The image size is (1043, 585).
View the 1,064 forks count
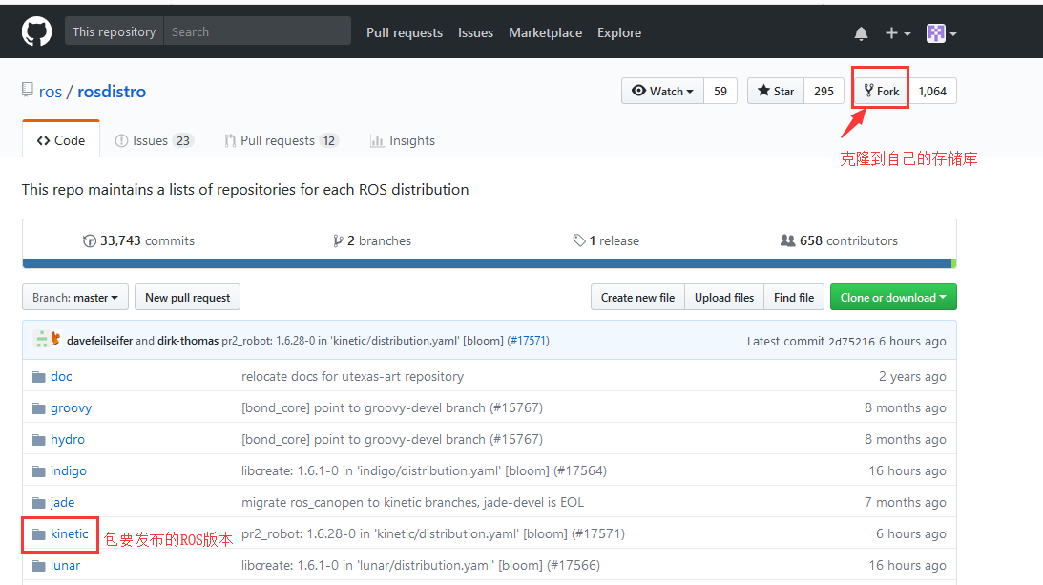point(932,92)
